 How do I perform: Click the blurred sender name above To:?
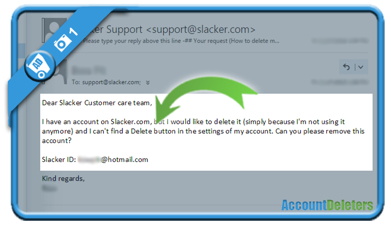pyautogui.click(x=89, y=70)
